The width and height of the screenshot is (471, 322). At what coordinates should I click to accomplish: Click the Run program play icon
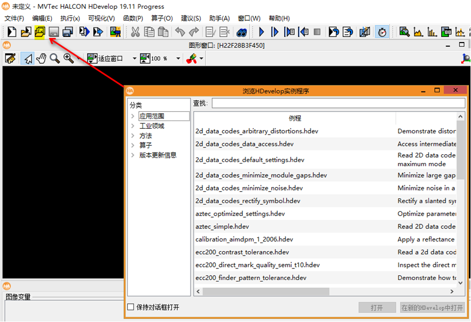[x=261, y=32]
